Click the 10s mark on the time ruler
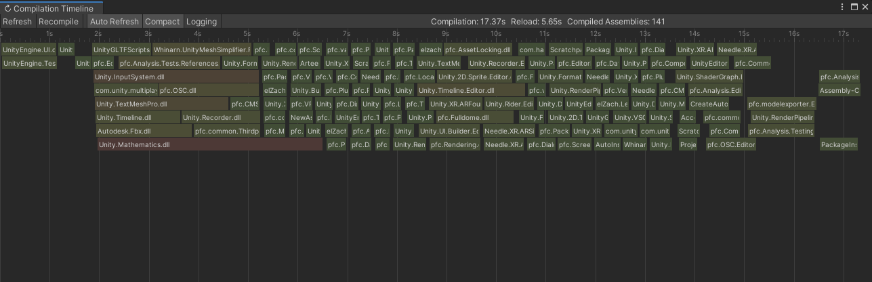The height and width of the screenshot is (282, 872). coord(496,33)
